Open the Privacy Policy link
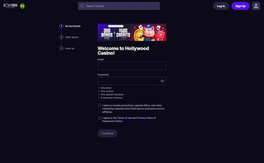Viewport: 264px width, 163px height. (145, 118)
